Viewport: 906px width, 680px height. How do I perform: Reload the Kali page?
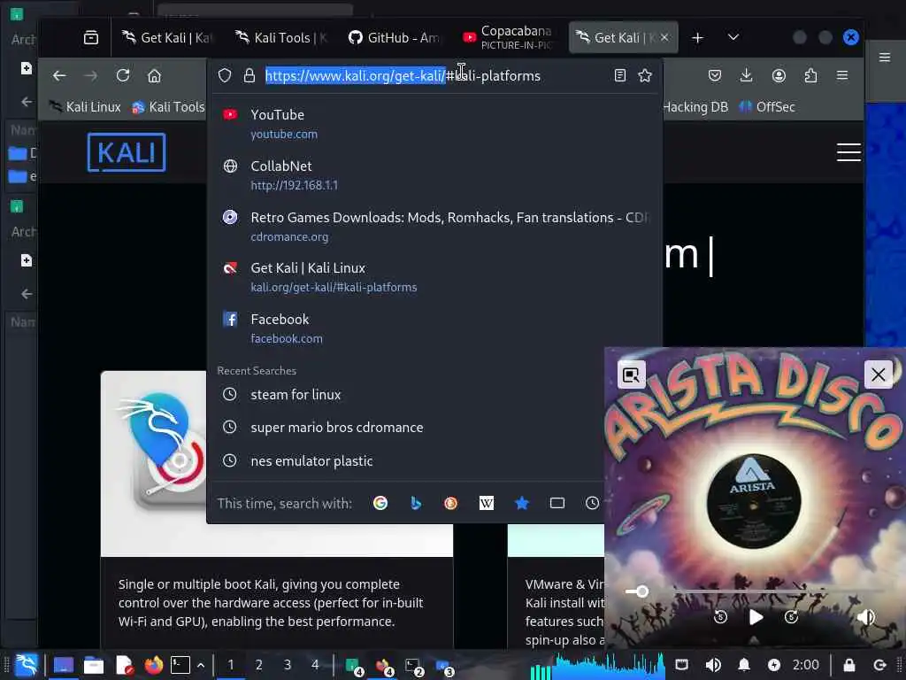[122, 76]
